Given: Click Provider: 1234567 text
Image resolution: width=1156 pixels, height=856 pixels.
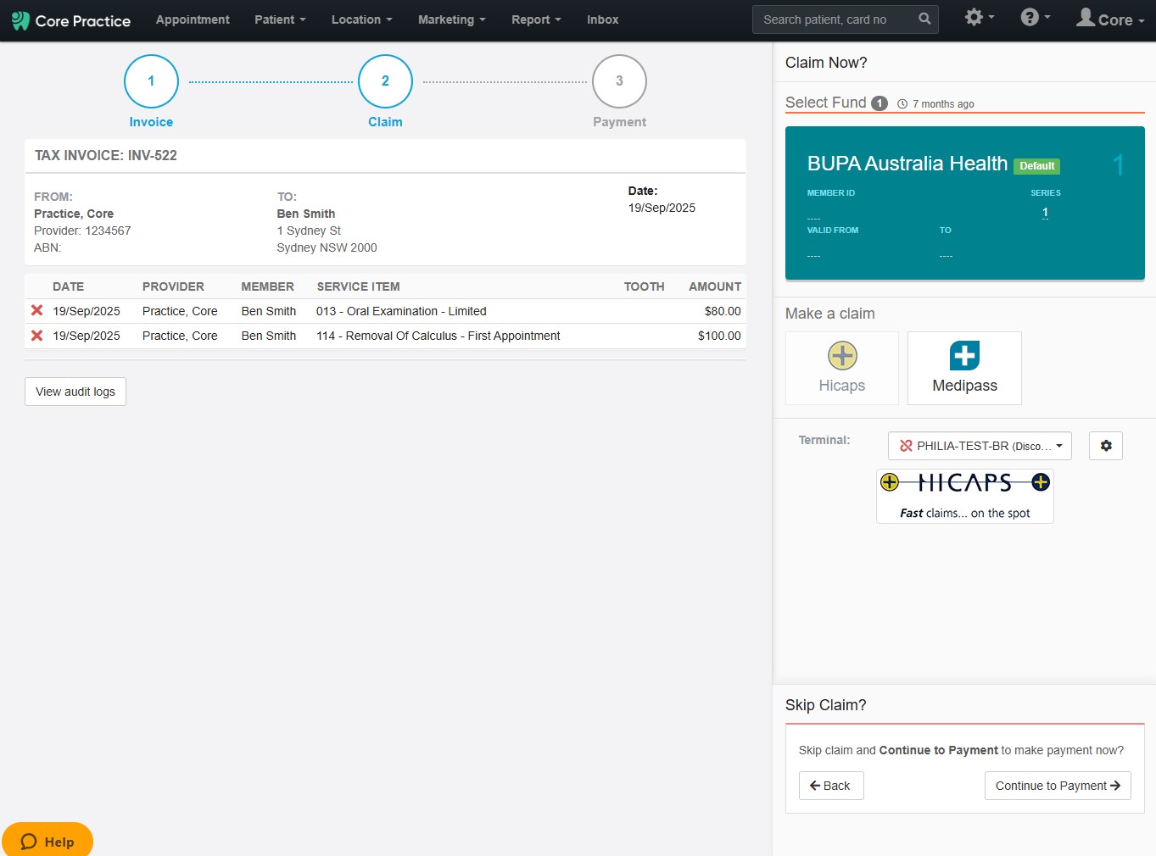Looking at the screenshot, I should [x=82, y=231].
